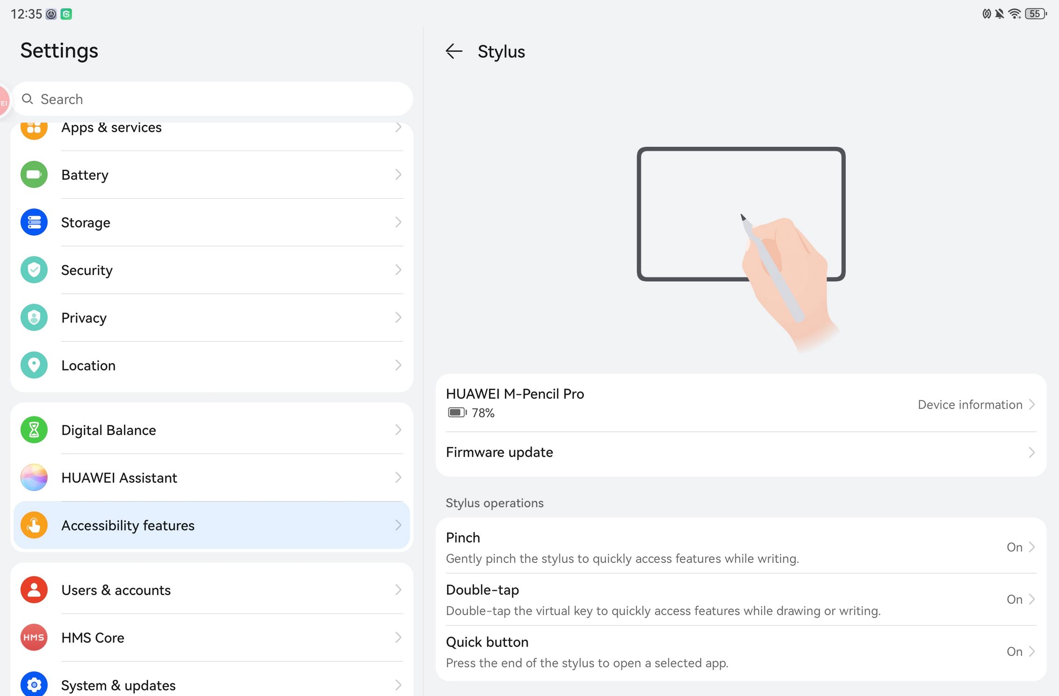Tap the green Battery icon
Screen dimensions: 1059x696
(x=34, y=175)
